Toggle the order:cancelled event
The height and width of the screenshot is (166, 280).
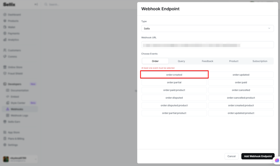[x=241, y=90]
